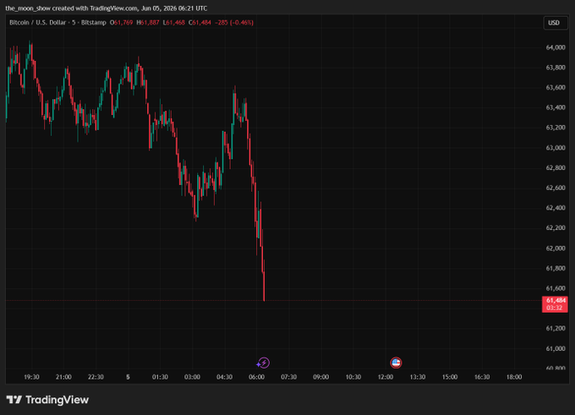This screenshot has width=575, height=415.
Task: Click the 21:00 time axis label
Action: [63, 377]
